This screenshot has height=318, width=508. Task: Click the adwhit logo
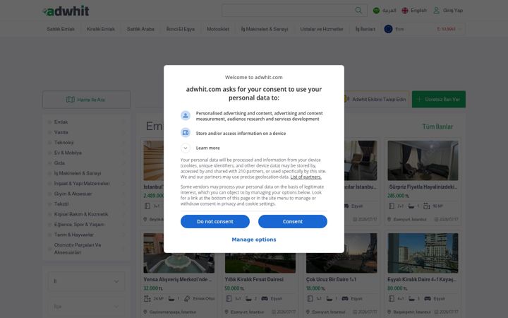(x=66, y=11)
